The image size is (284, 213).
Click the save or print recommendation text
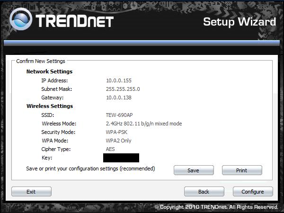90,169
